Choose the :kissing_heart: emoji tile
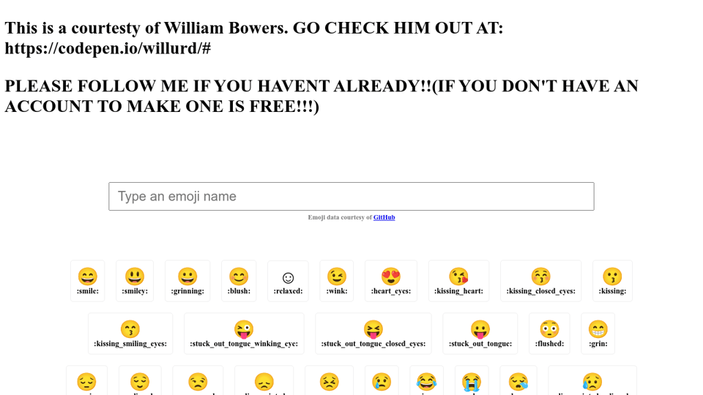This screenshot has height=395, width=703. click(x=458, y=281)
